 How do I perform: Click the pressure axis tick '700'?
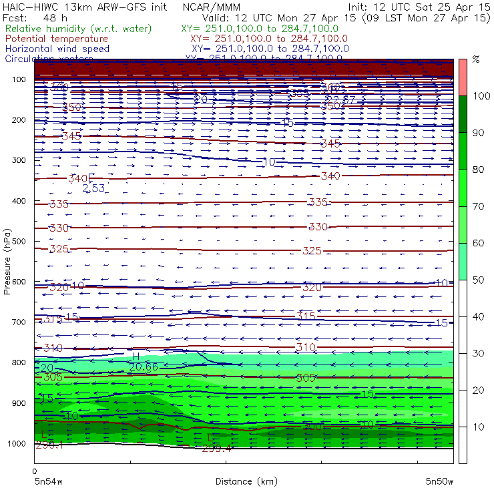(19, 322)
